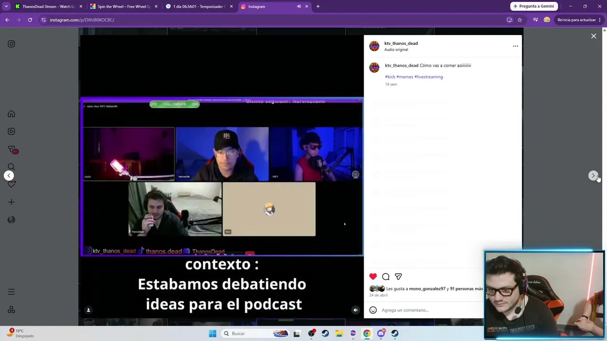
Task: Open Instagram search icon
Action: point(11,167)
